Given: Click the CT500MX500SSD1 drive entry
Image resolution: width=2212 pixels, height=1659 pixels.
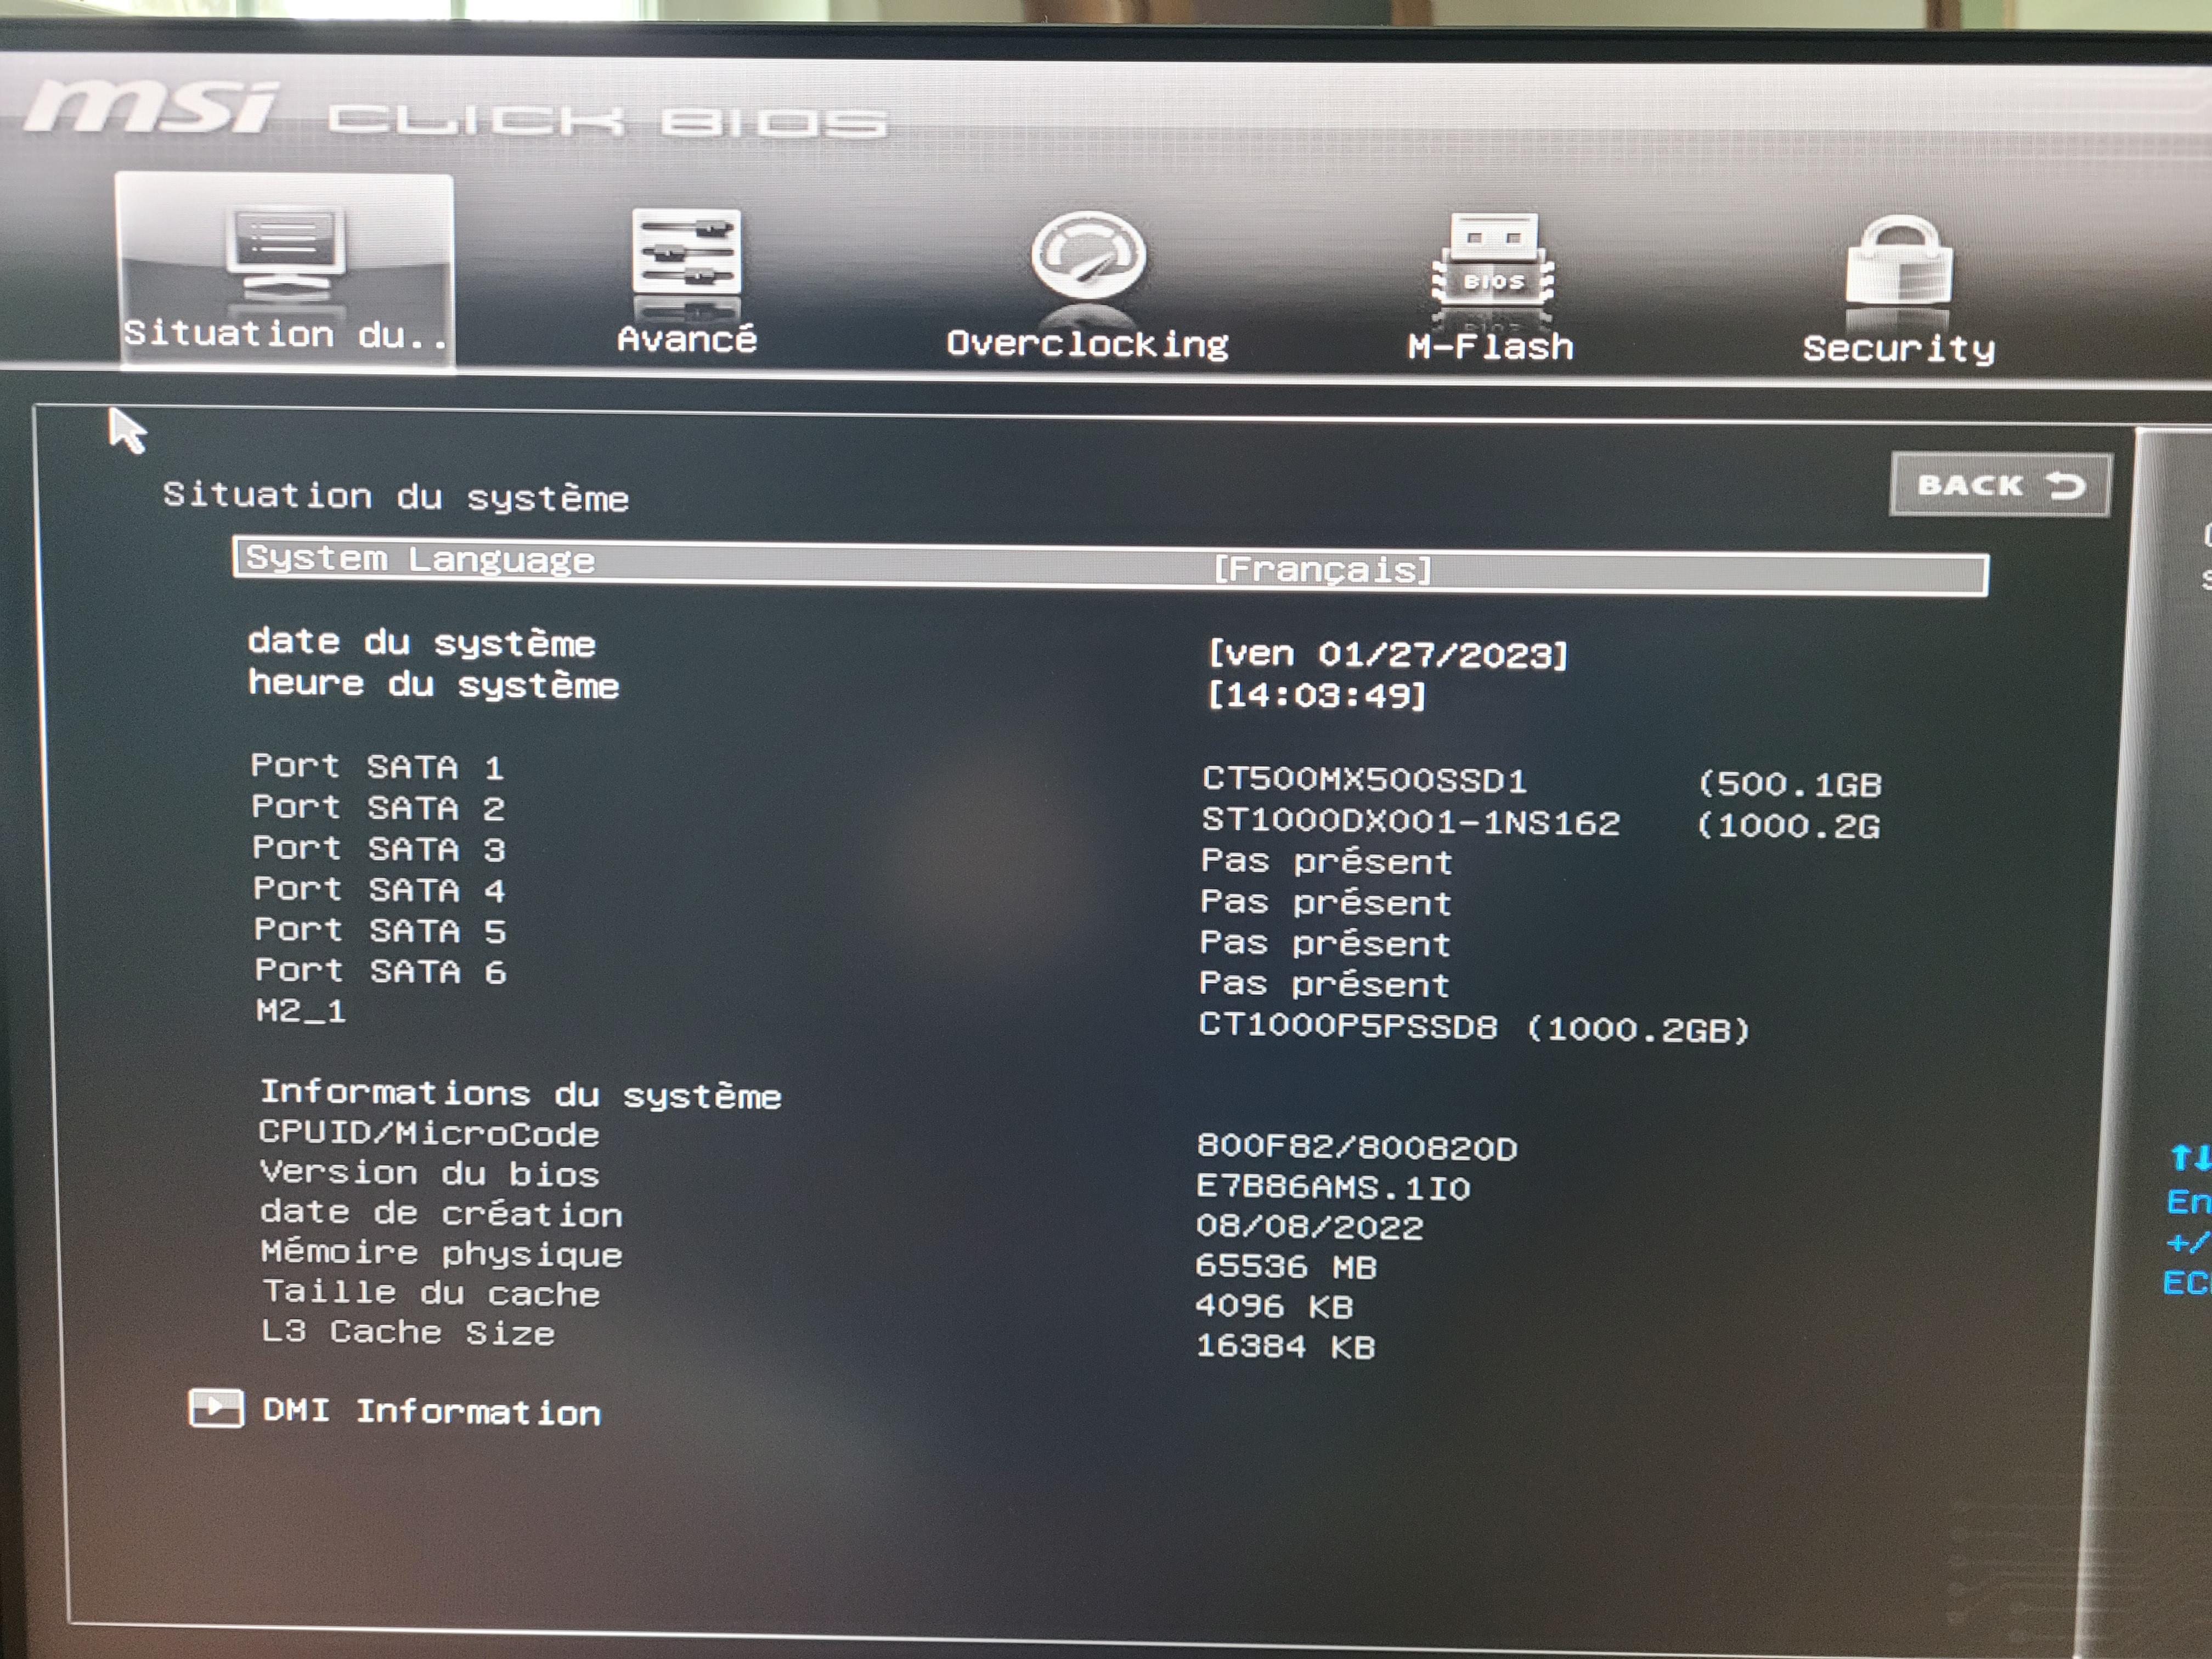Looking at the screenshot, I should 1365,780.
